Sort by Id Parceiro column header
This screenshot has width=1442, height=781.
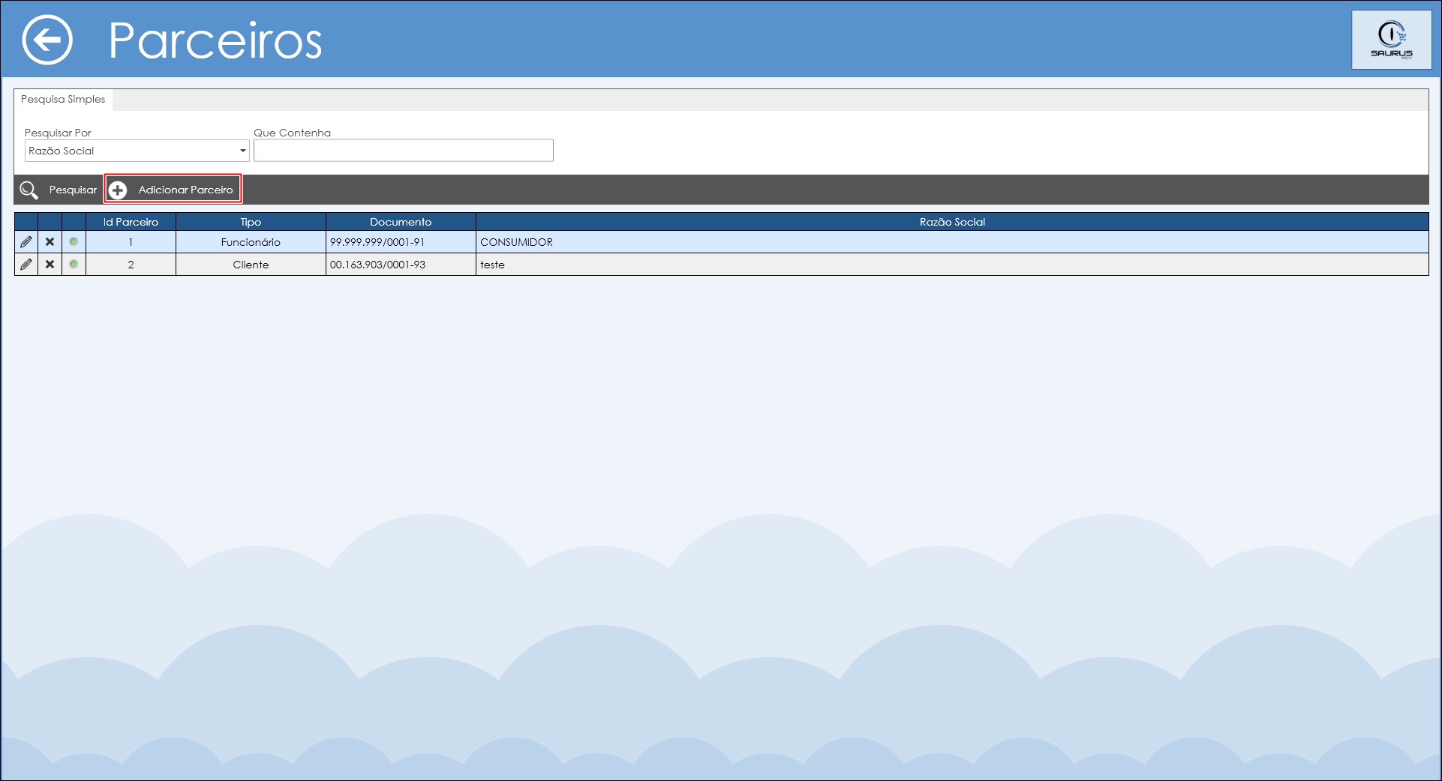click(131, 222)
